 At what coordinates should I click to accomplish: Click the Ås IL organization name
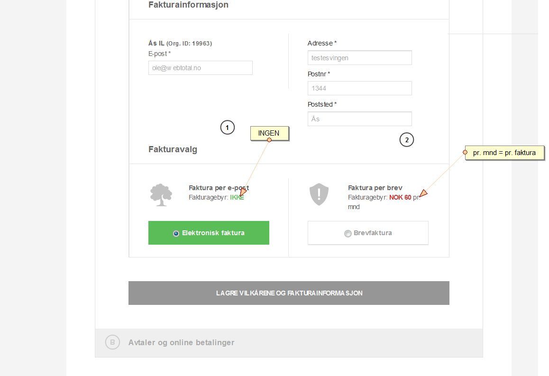(156, 43)
